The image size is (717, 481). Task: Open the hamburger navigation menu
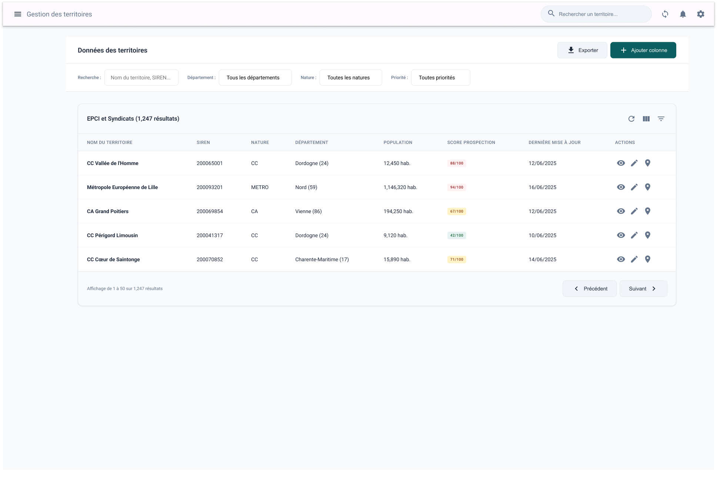[17, 14]
